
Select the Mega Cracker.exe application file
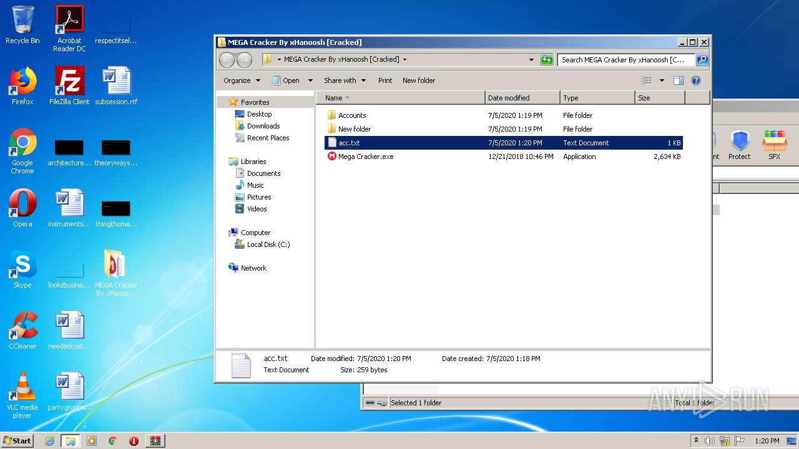(x=366, y=157)
